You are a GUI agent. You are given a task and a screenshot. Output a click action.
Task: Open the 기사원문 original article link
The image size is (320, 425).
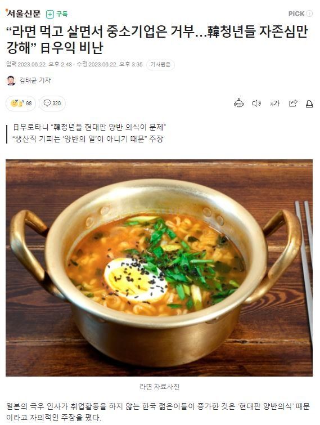160,65
